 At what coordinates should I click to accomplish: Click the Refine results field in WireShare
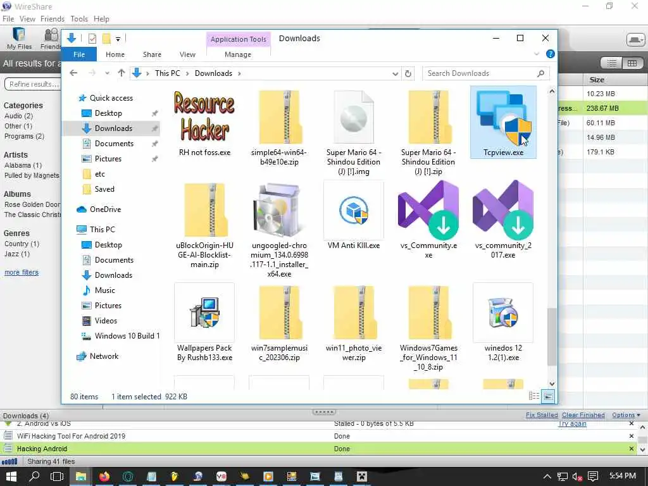pos(32,84)
